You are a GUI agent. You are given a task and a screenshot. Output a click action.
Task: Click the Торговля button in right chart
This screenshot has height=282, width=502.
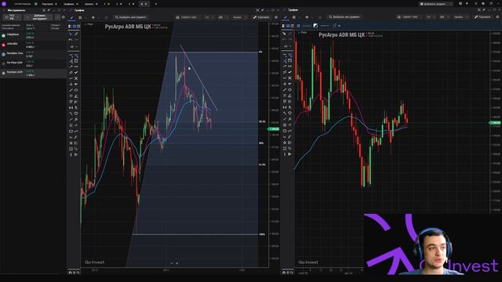tap(482, 17)
